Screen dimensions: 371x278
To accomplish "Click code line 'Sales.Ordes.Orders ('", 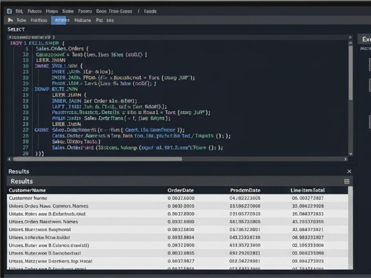I will (62, 49).
